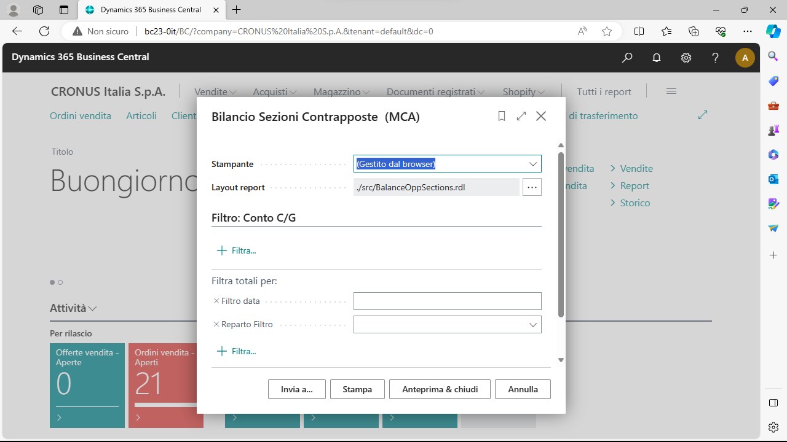The width and height of the screenshot is (787, 442).
Task: Open layout selection with the ellipsis button
Action: click(x=532, y=187)
